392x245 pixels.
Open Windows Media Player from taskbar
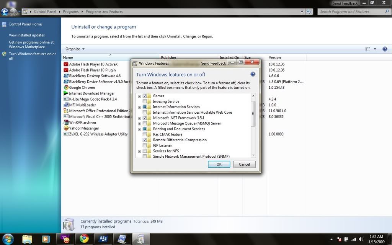click(x=46, y=239)
